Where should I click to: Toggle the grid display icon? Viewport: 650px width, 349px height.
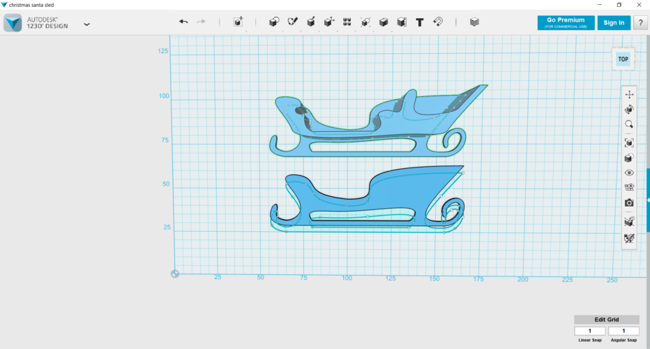click(x=629, y=188)
